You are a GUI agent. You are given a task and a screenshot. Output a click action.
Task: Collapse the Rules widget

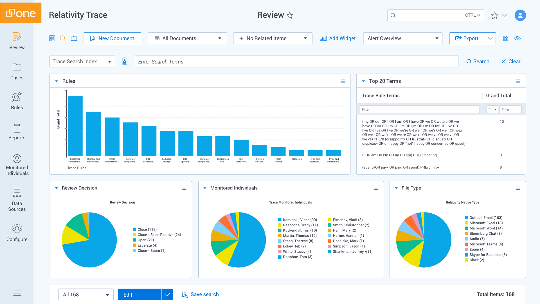click(56, 81)
